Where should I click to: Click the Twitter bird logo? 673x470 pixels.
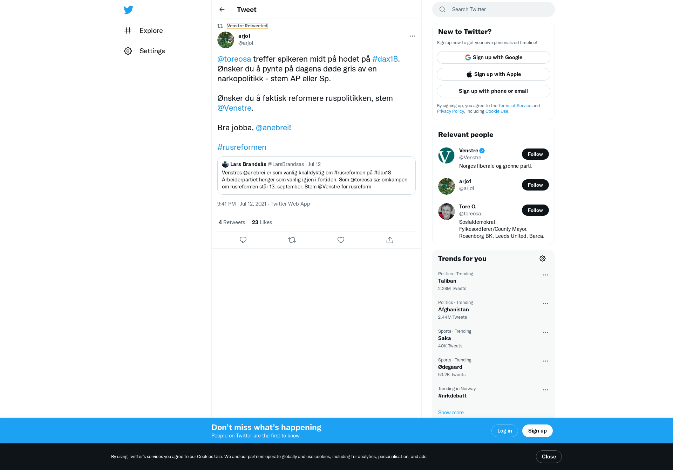[x=128, y=9]
